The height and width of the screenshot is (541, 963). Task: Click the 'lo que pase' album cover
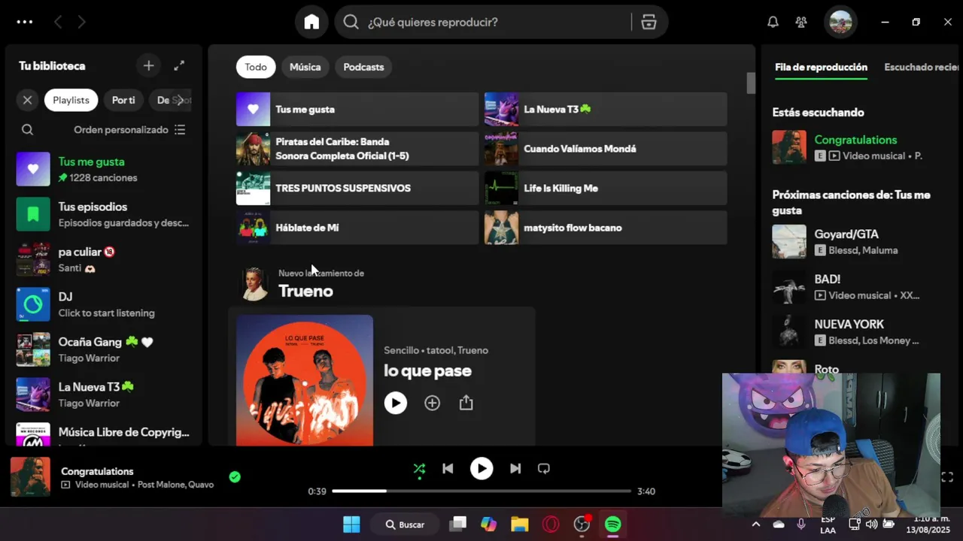(x=305, y=380)
